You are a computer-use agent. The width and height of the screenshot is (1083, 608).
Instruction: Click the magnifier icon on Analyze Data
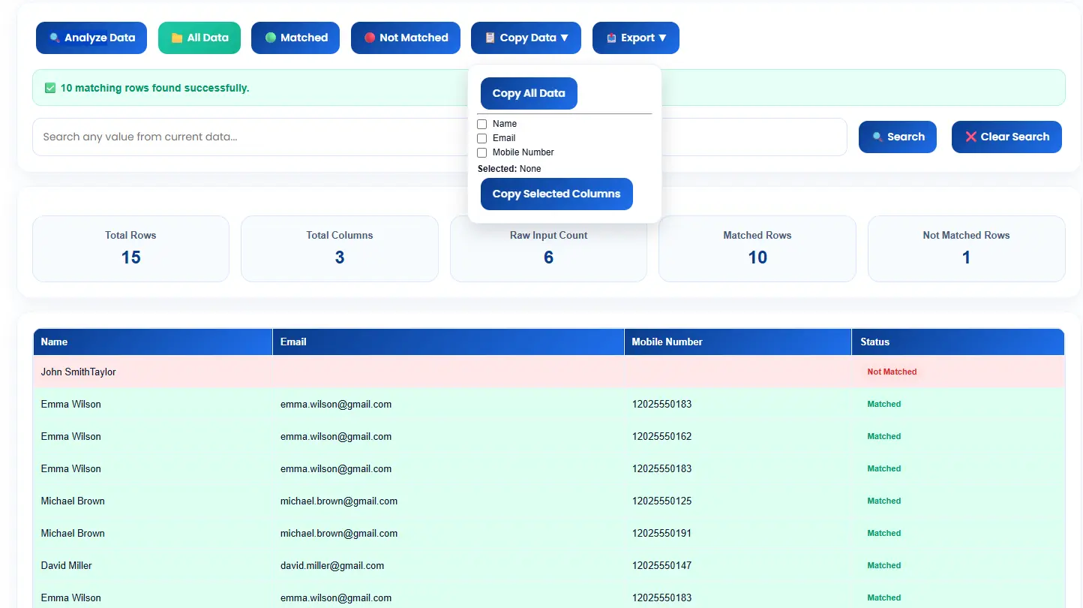tap(54, 38)
